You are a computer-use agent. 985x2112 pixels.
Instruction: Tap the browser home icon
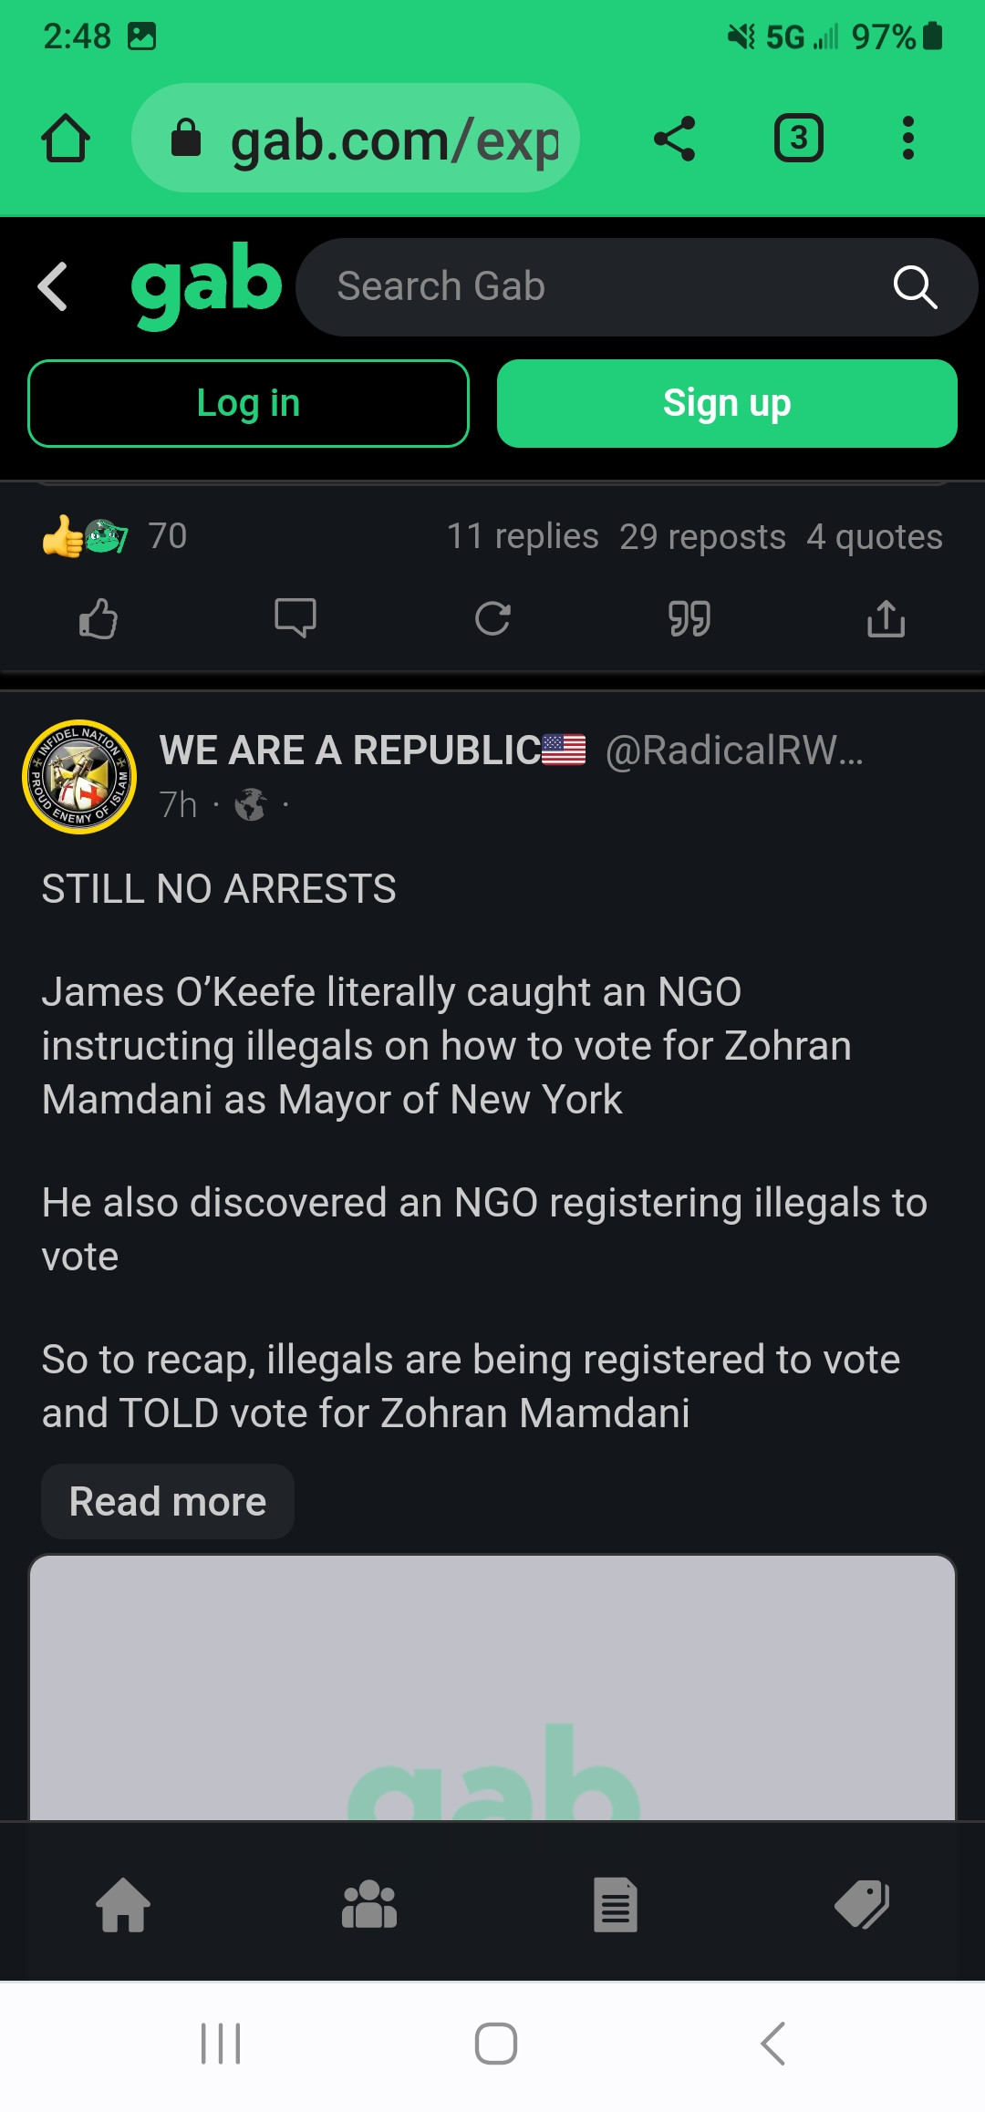(66, 139)
